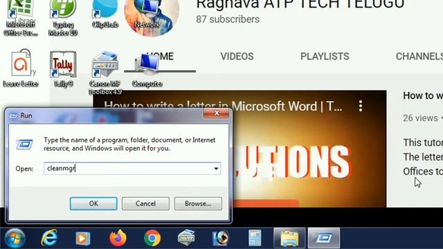Open the Computer desktop icon

coord(147,70)
